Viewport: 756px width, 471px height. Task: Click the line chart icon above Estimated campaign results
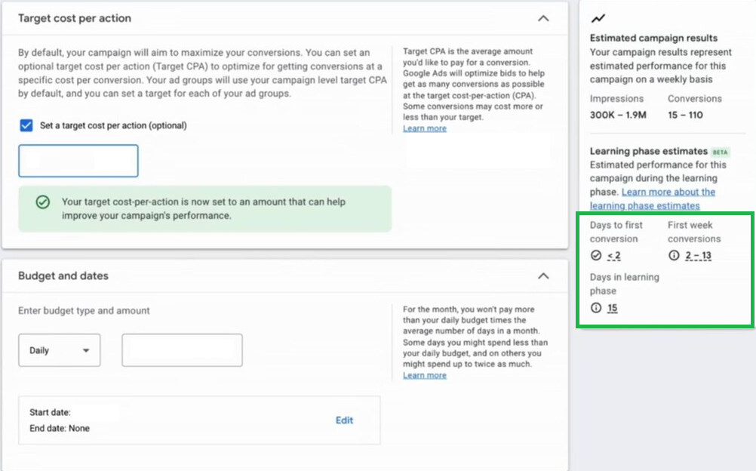coord(598,17)
